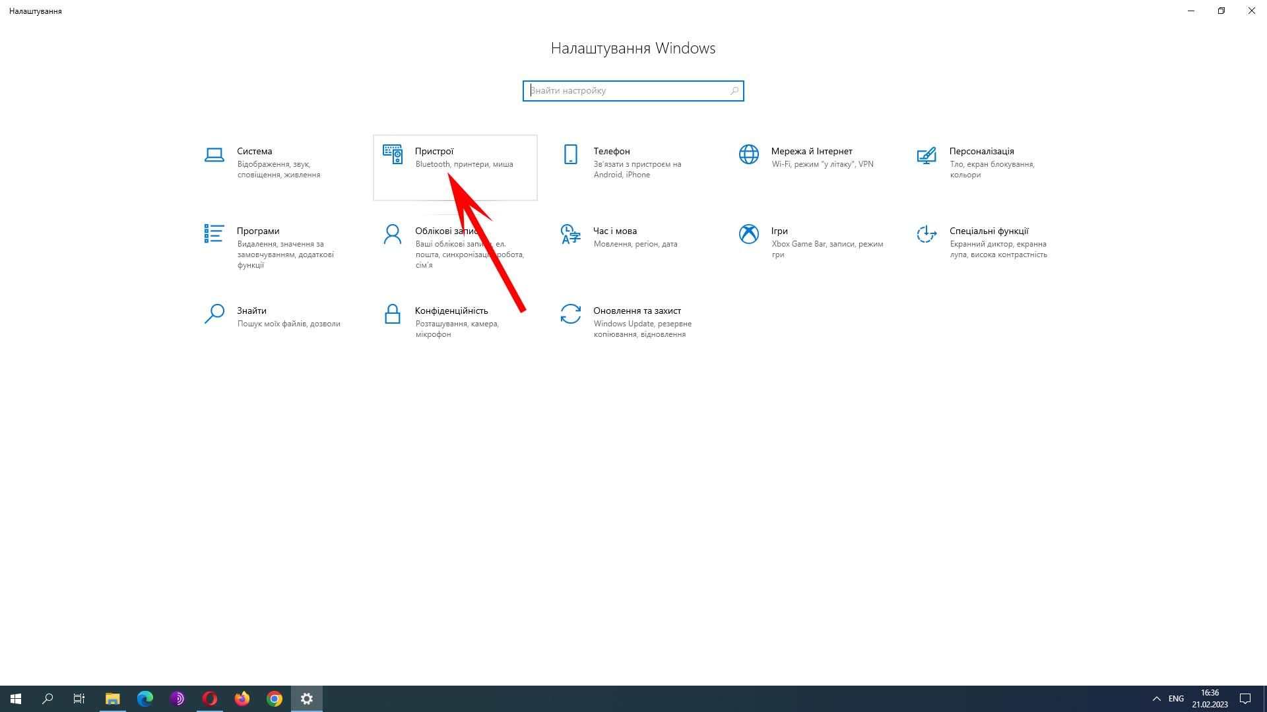Click the Налаштування Windows heading
The image size is (1267, 712).
[x=633, y=48]
